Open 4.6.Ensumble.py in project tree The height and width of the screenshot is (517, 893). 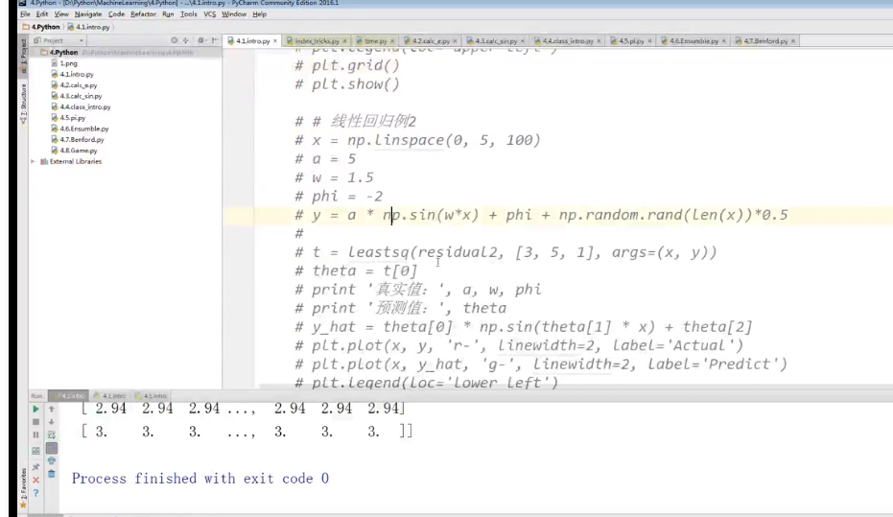(x=80, y=129)
